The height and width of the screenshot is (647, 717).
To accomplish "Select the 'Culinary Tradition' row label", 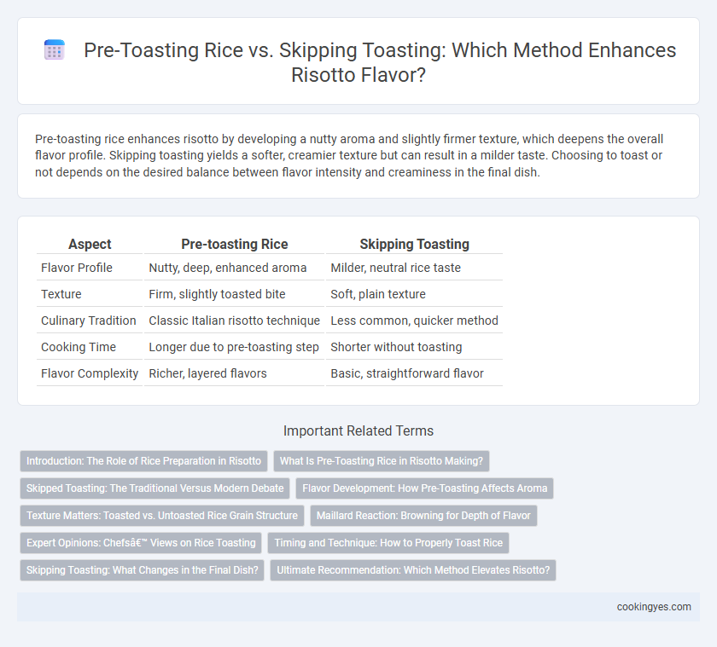I will [89, 321].
